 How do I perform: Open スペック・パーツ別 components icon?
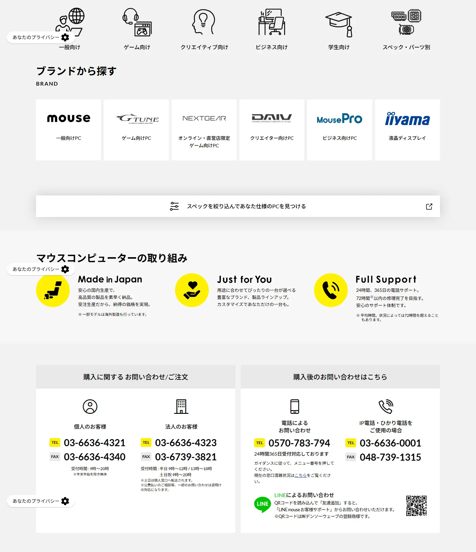point(406,22)
